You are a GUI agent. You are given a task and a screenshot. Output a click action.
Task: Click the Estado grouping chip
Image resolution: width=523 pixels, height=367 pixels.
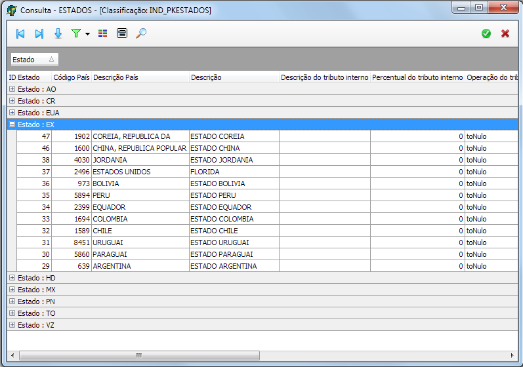[x=34, y=60]
